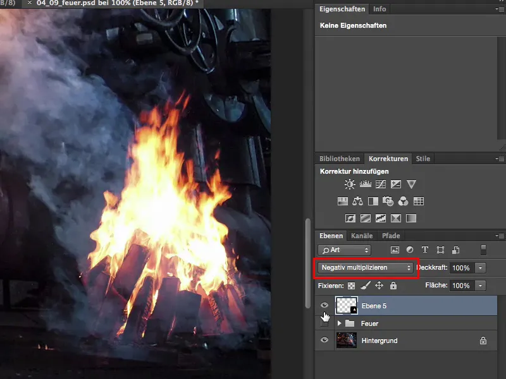This screenshot has height=379, width=506.
Task: Click the canvas vertical scrollbar thumb
Action: [308, 263]
